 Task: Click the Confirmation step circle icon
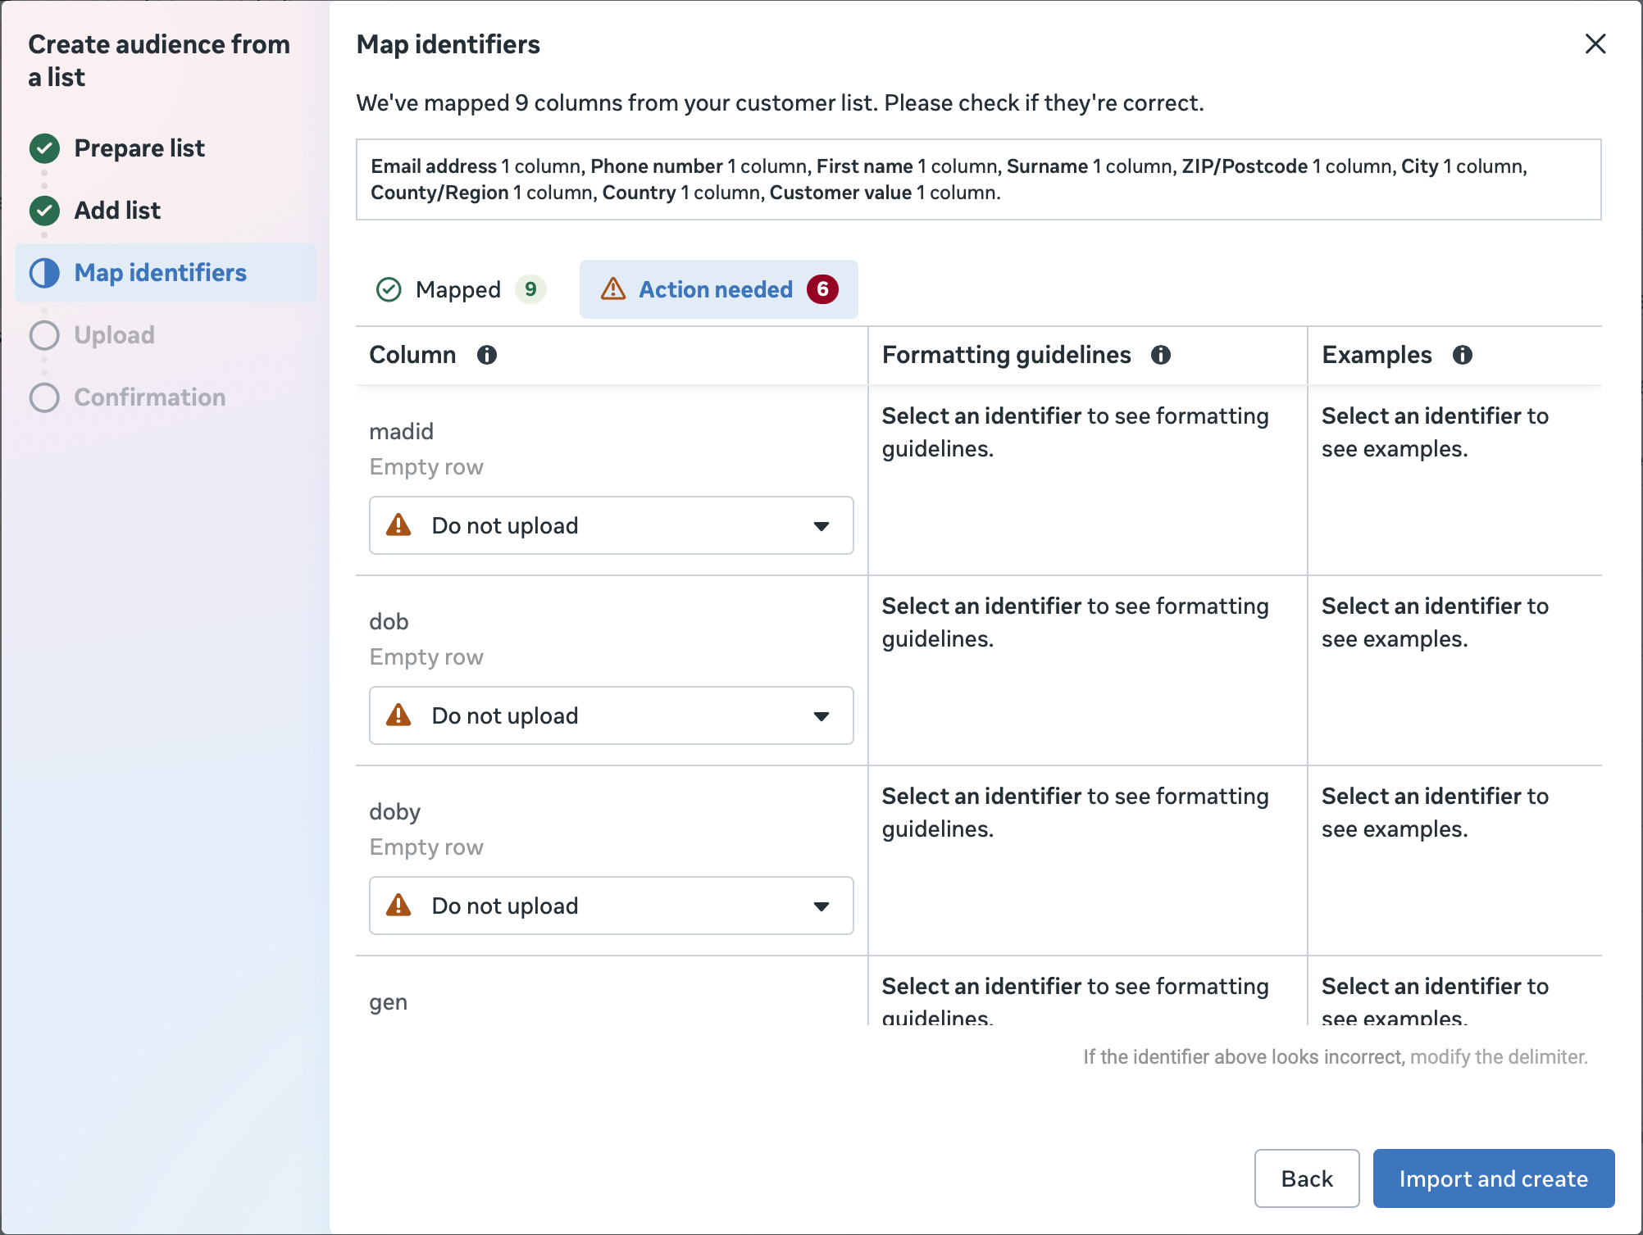(44, 397)
